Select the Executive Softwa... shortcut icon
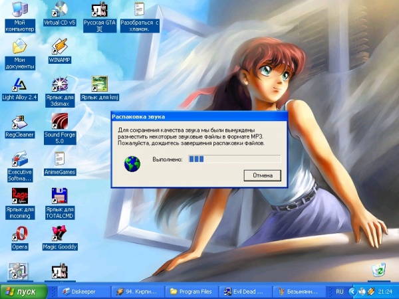This screenshot has height=299, width=399. tap(19, 166)
